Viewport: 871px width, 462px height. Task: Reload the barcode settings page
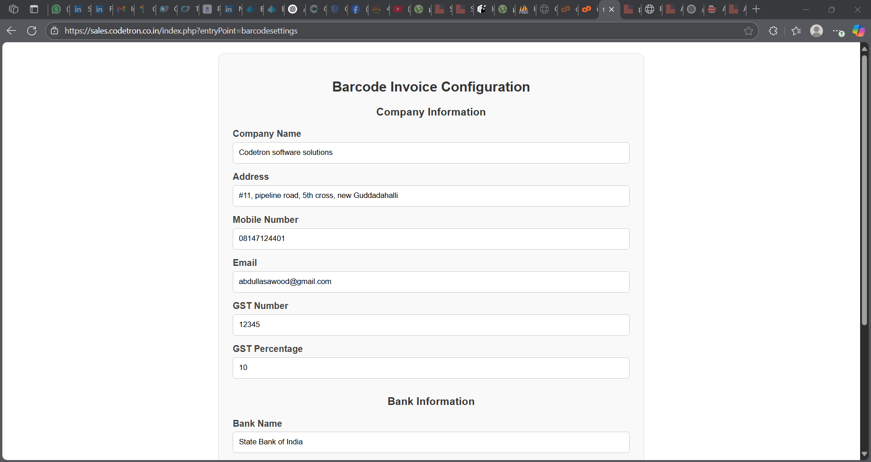click(x=32, y=31)
